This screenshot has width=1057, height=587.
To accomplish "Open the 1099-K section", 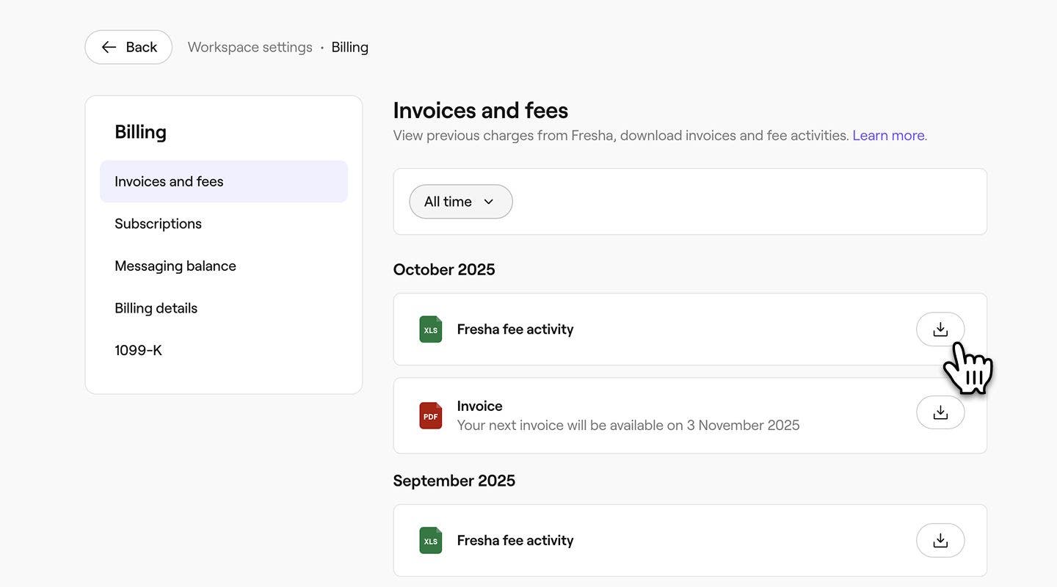I will (138, 351).
